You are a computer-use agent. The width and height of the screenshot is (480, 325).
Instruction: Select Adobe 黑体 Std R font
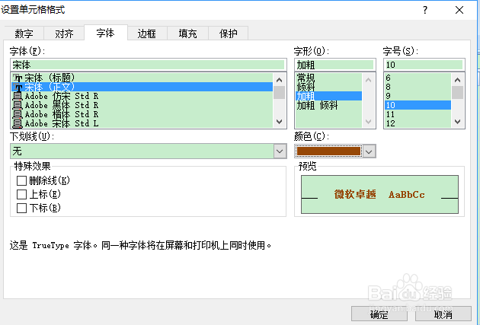(142, 105)
